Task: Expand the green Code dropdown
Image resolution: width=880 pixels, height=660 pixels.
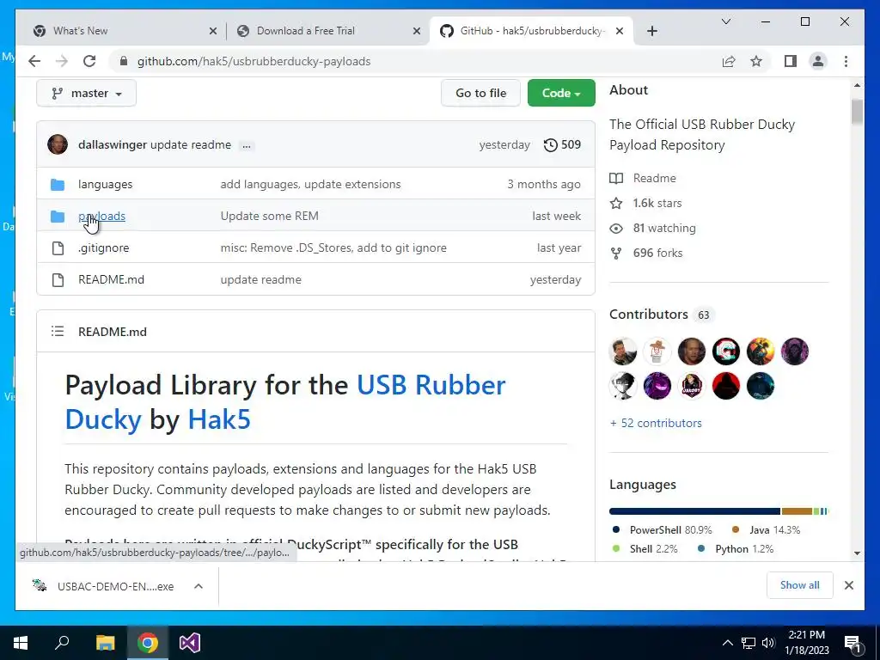Action: click(x=561, y=93)
